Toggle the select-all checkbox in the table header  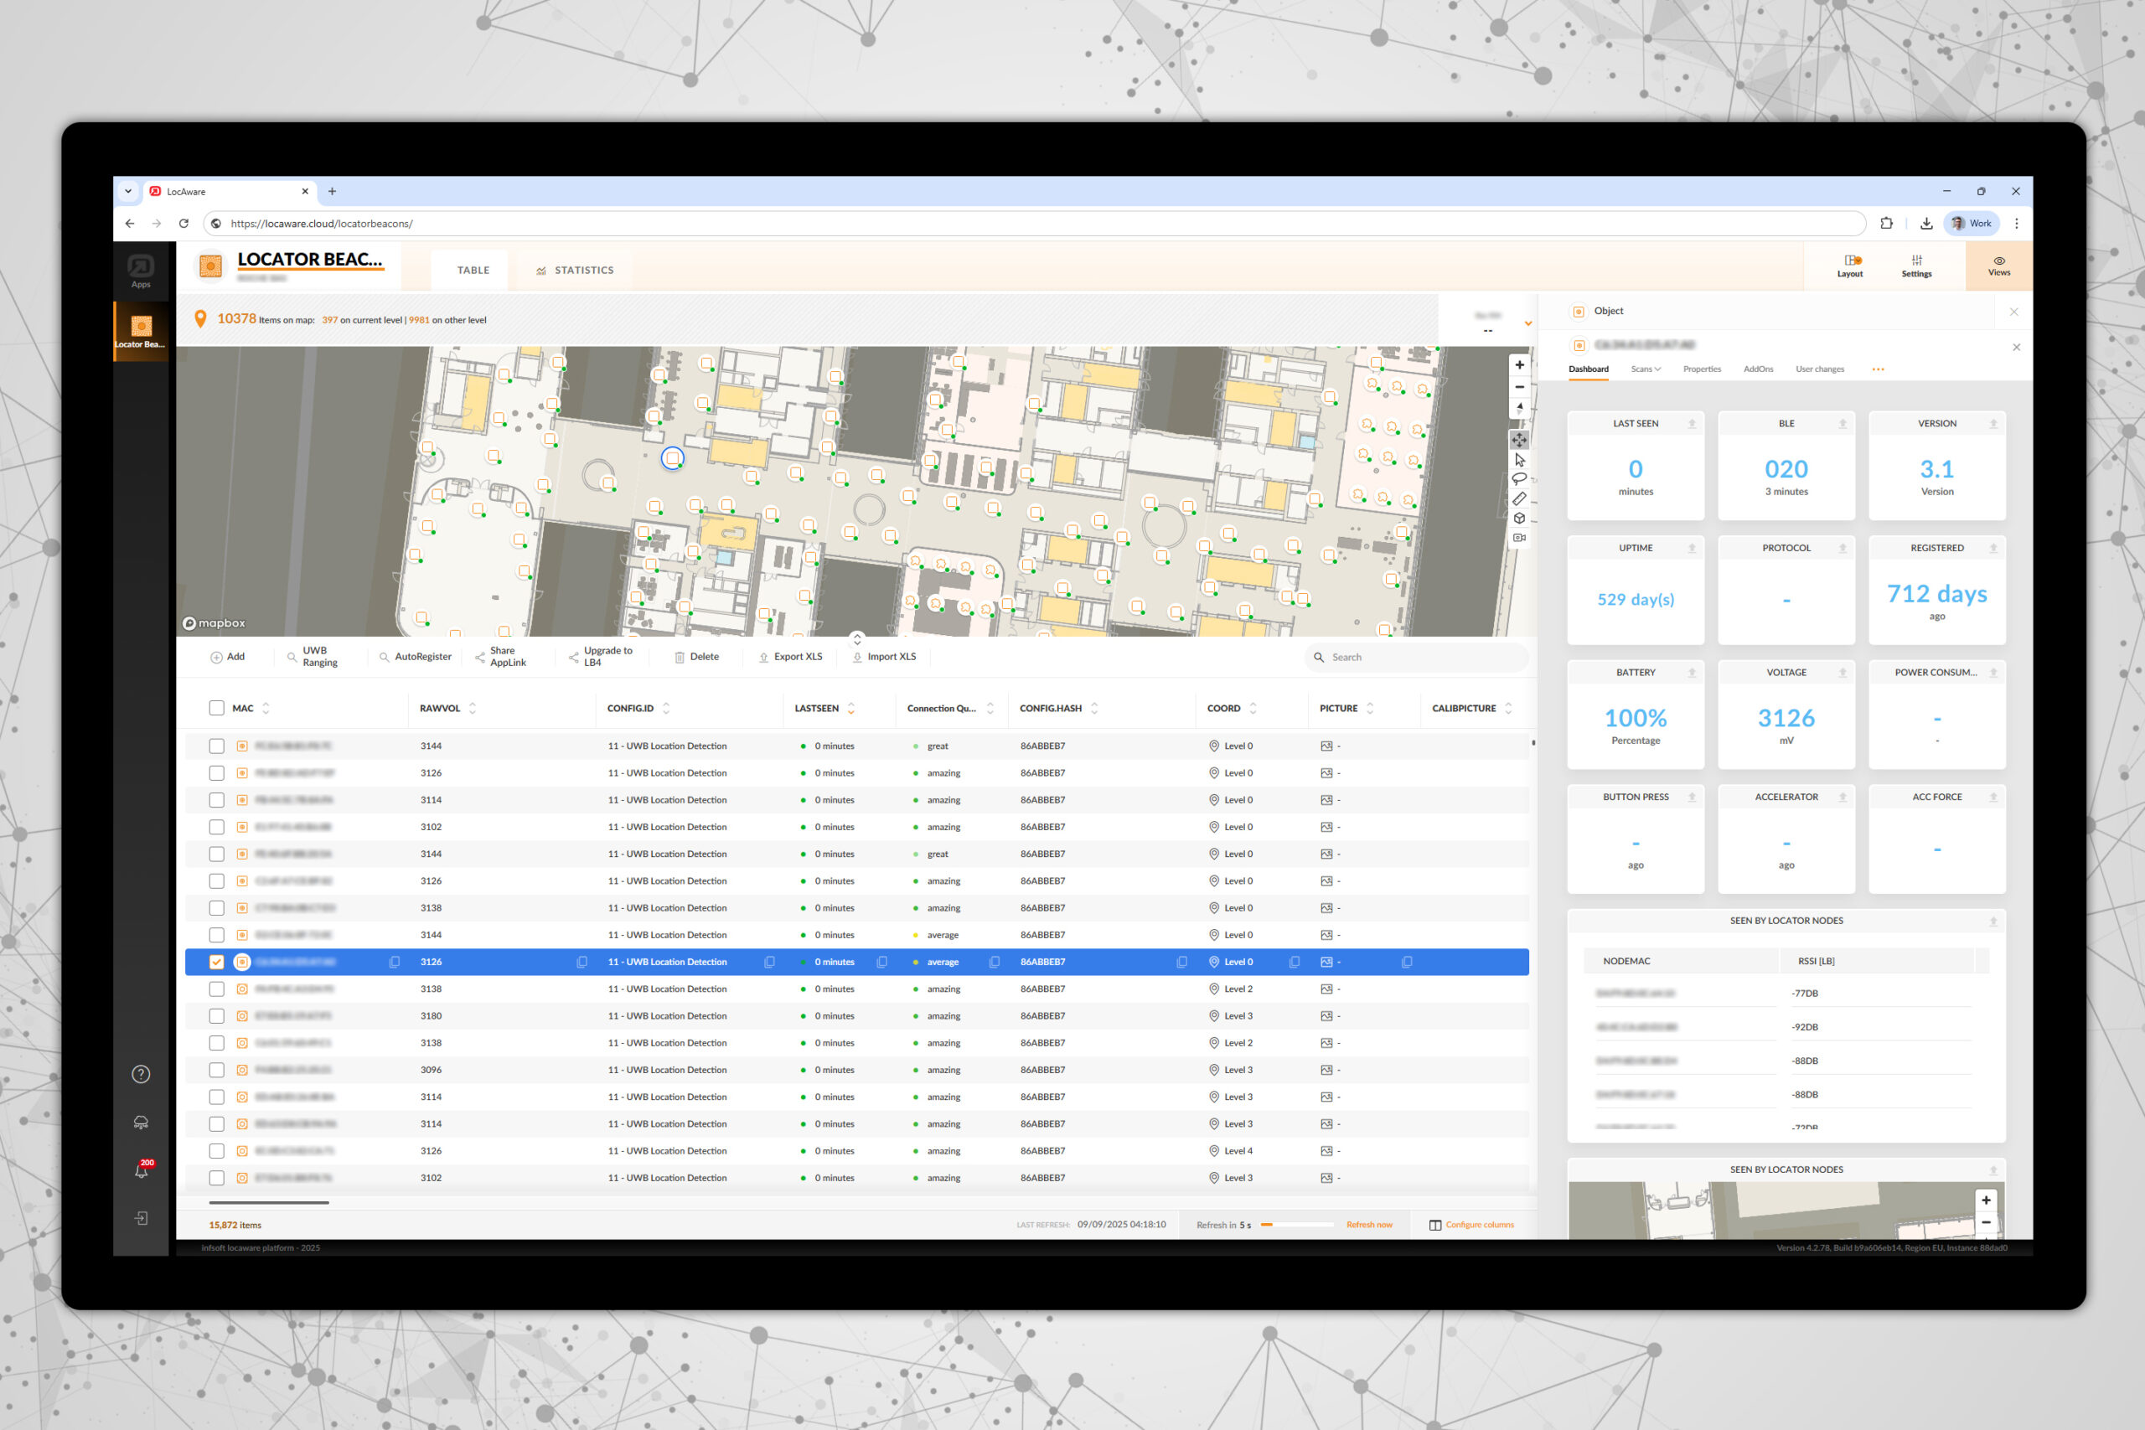coord(216,708)
